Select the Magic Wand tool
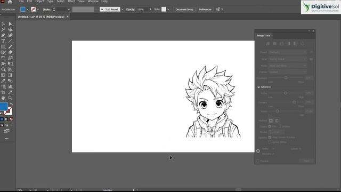Screen dimensions: 341x192 click(3, 30)
